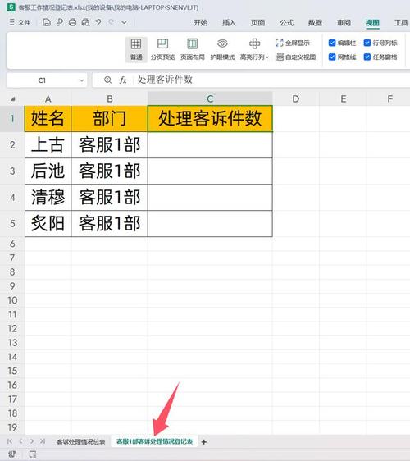The width and height of the screenshot is (410, 461).
Task: Click the 部门 header cell
Action: point(110,118)
